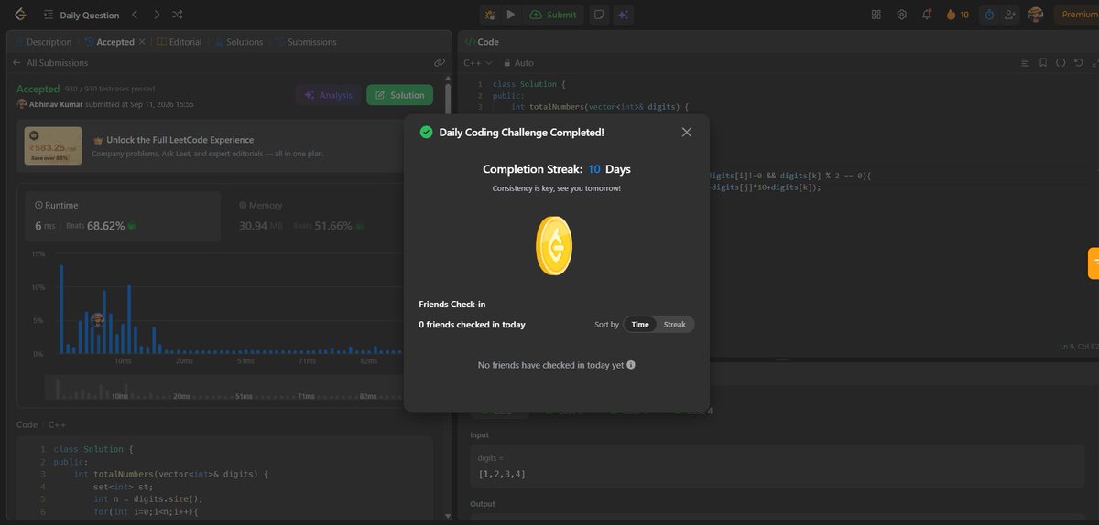The image size is (1099, 525).
Task: Click the 'Beats 51.66%' memory text
Action: (x=330, y=225)
